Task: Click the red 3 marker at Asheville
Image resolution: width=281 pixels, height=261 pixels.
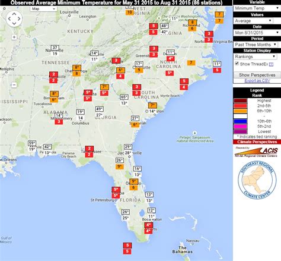Action: pos(116,61)
